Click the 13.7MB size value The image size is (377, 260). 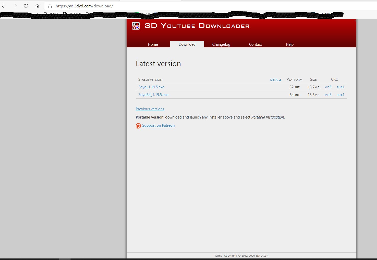(313, 87)
